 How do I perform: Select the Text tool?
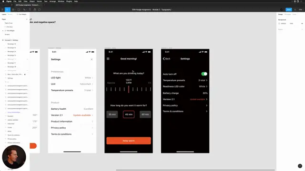(x=30, y=9)
